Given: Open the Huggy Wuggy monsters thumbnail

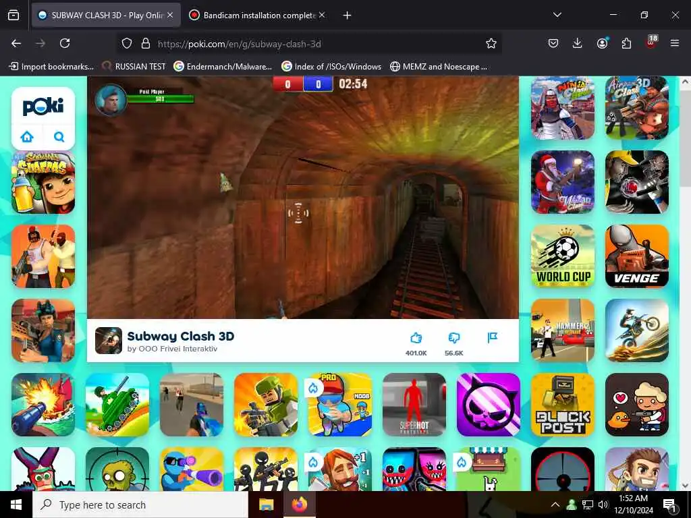Looking at the screenshot, I should 414,469.
